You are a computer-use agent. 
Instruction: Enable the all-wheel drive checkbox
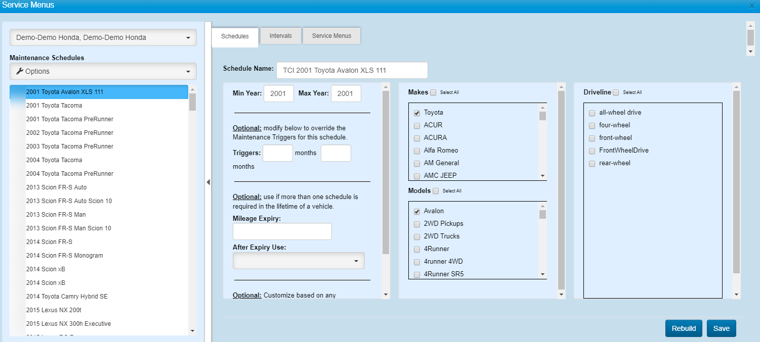[x=592, y=113]
